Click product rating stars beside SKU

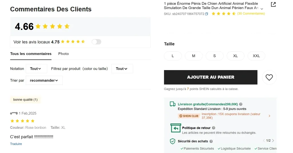coord(223,14)
